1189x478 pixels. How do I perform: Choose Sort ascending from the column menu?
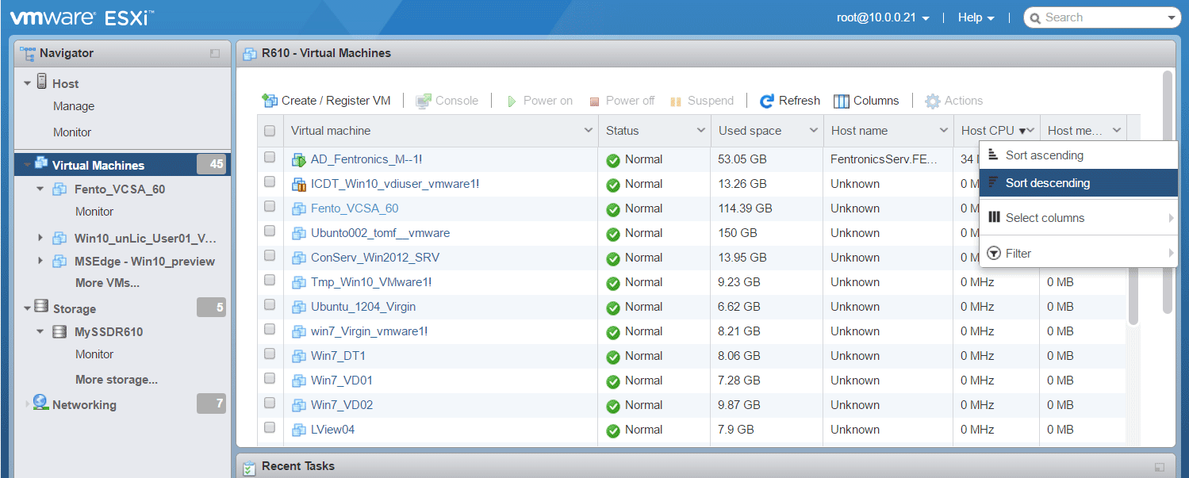(1079, 155)
